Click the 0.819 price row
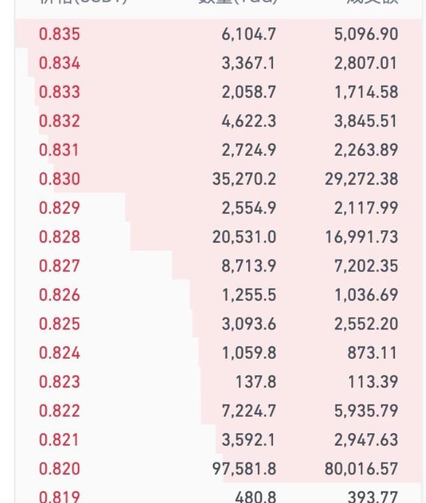This screenshot has height=503, width=426. click(x=218, y=494)
